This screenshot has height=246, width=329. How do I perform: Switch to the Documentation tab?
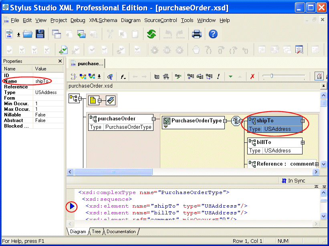(x=121, y=232)
